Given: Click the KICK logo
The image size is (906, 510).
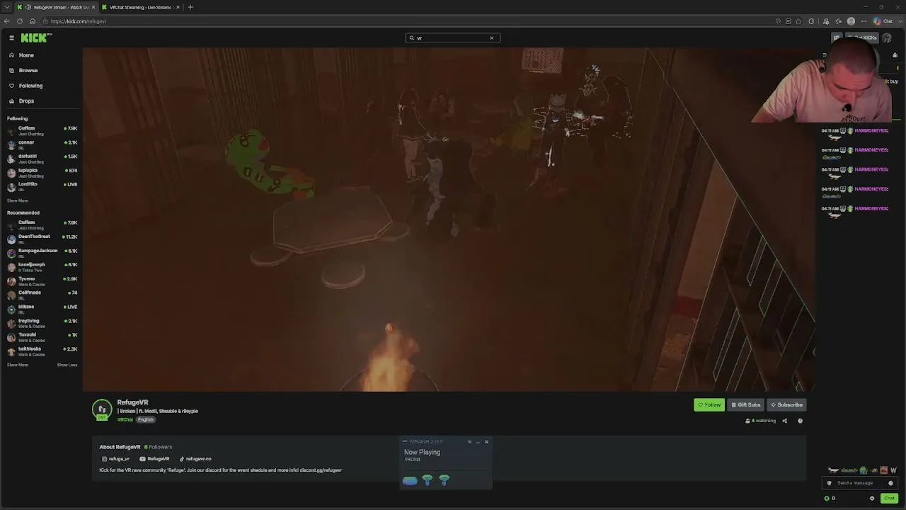Looking at the screenshot, I should coord(35,38).
